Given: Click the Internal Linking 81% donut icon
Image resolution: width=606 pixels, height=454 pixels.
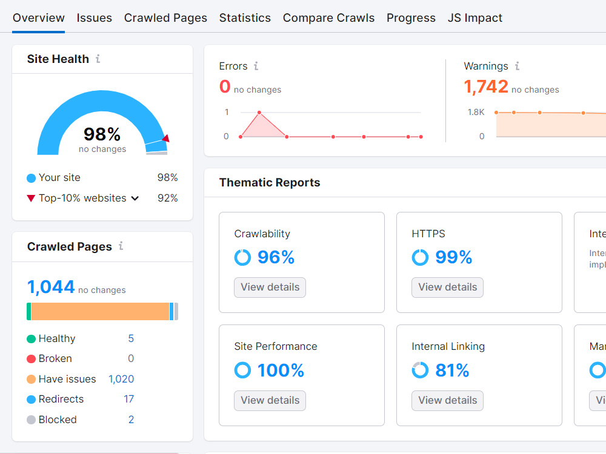Looking at the screenshot, I should coord(420,370).
